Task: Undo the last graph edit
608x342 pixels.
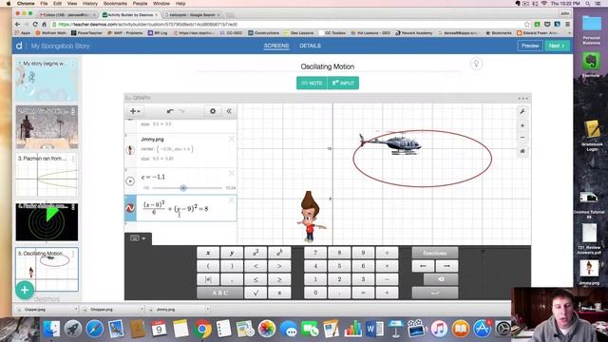Action: [170, 111]
